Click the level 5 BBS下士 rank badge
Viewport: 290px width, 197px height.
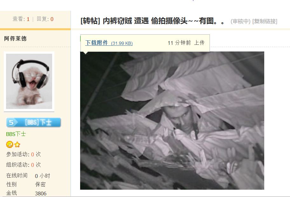pos(33,122)
